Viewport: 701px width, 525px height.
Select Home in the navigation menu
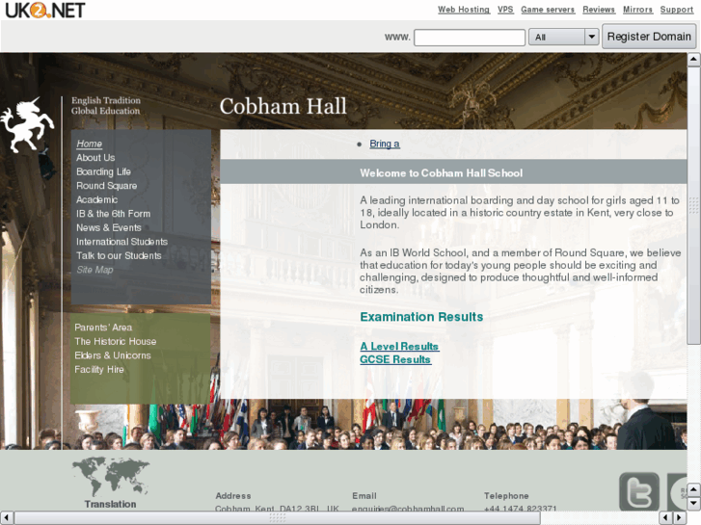[89, 144]
